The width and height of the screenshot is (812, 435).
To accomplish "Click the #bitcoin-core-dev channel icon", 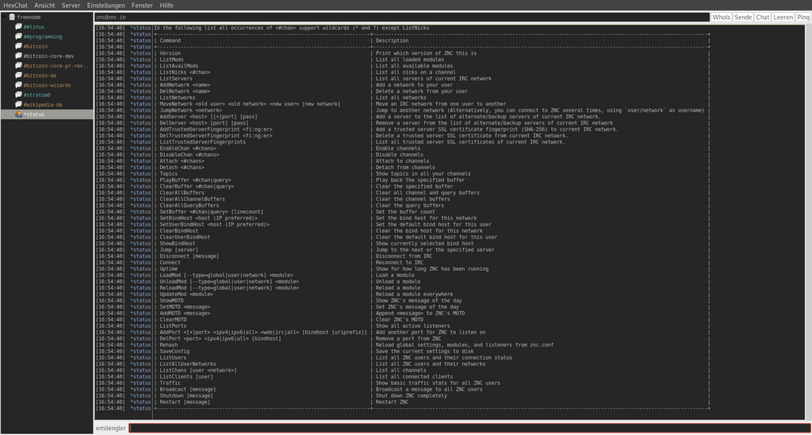I will 19,56.
